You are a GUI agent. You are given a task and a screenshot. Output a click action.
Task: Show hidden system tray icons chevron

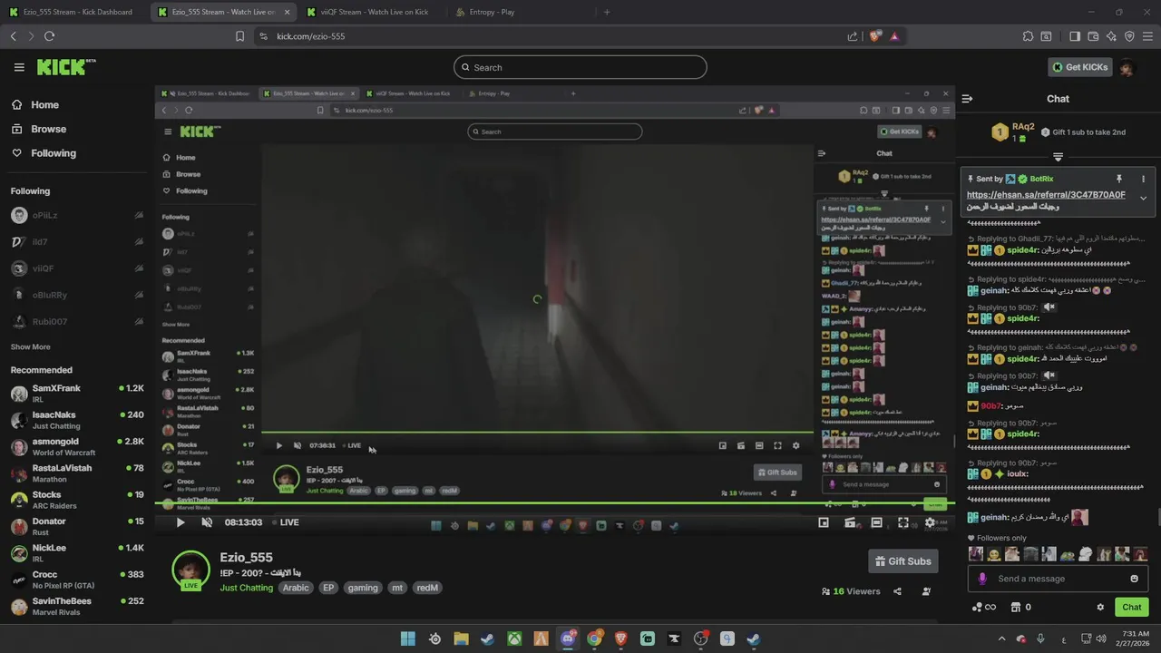[x=1001, y=638]
